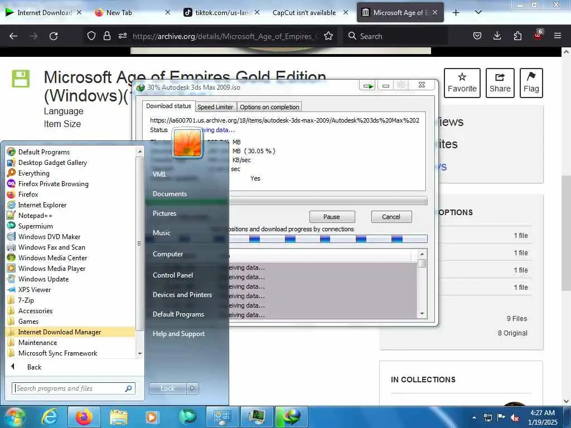The image size is (571, 428).
Task: Click the connections list scroll down arrow
Action: (x=422, y=313)
